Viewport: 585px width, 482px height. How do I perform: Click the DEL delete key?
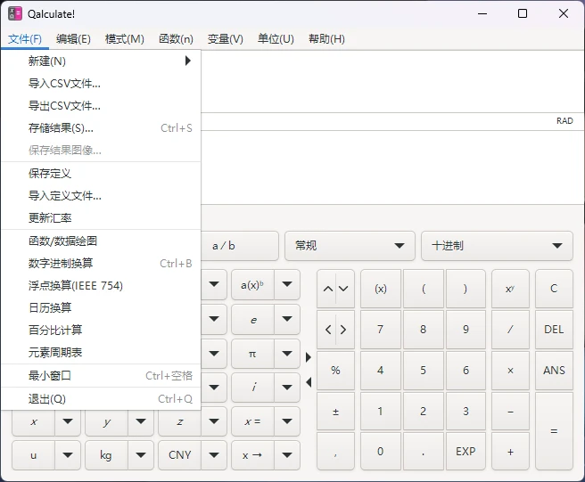(554, 330)
